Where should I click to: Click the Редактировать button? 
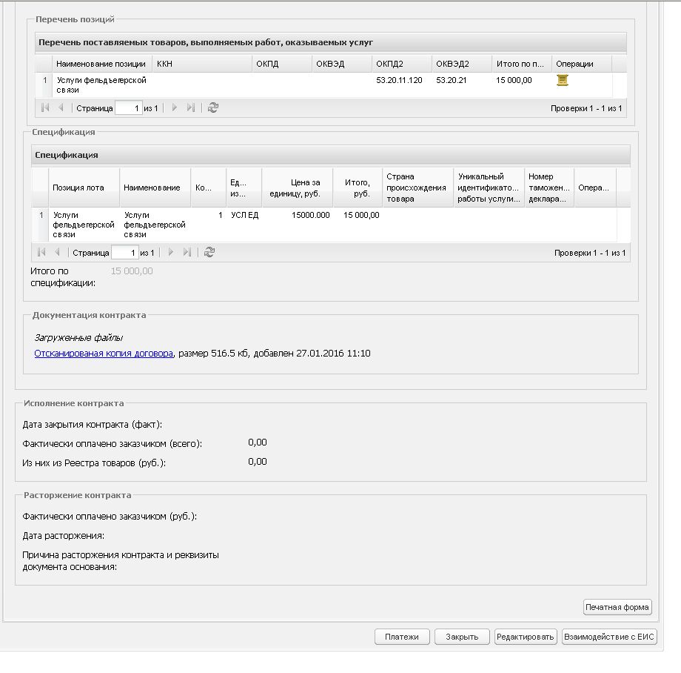pyautogui.click(x=526, y=637)
